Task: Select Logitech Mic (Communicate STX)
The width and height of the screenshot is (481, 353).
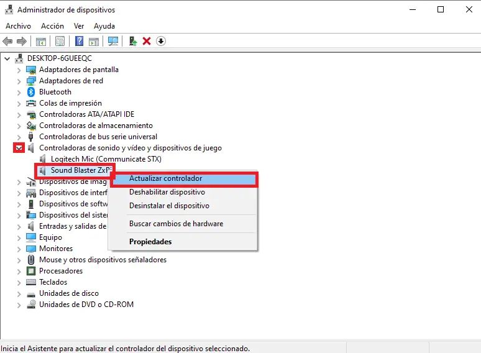Action: point(106,159)
